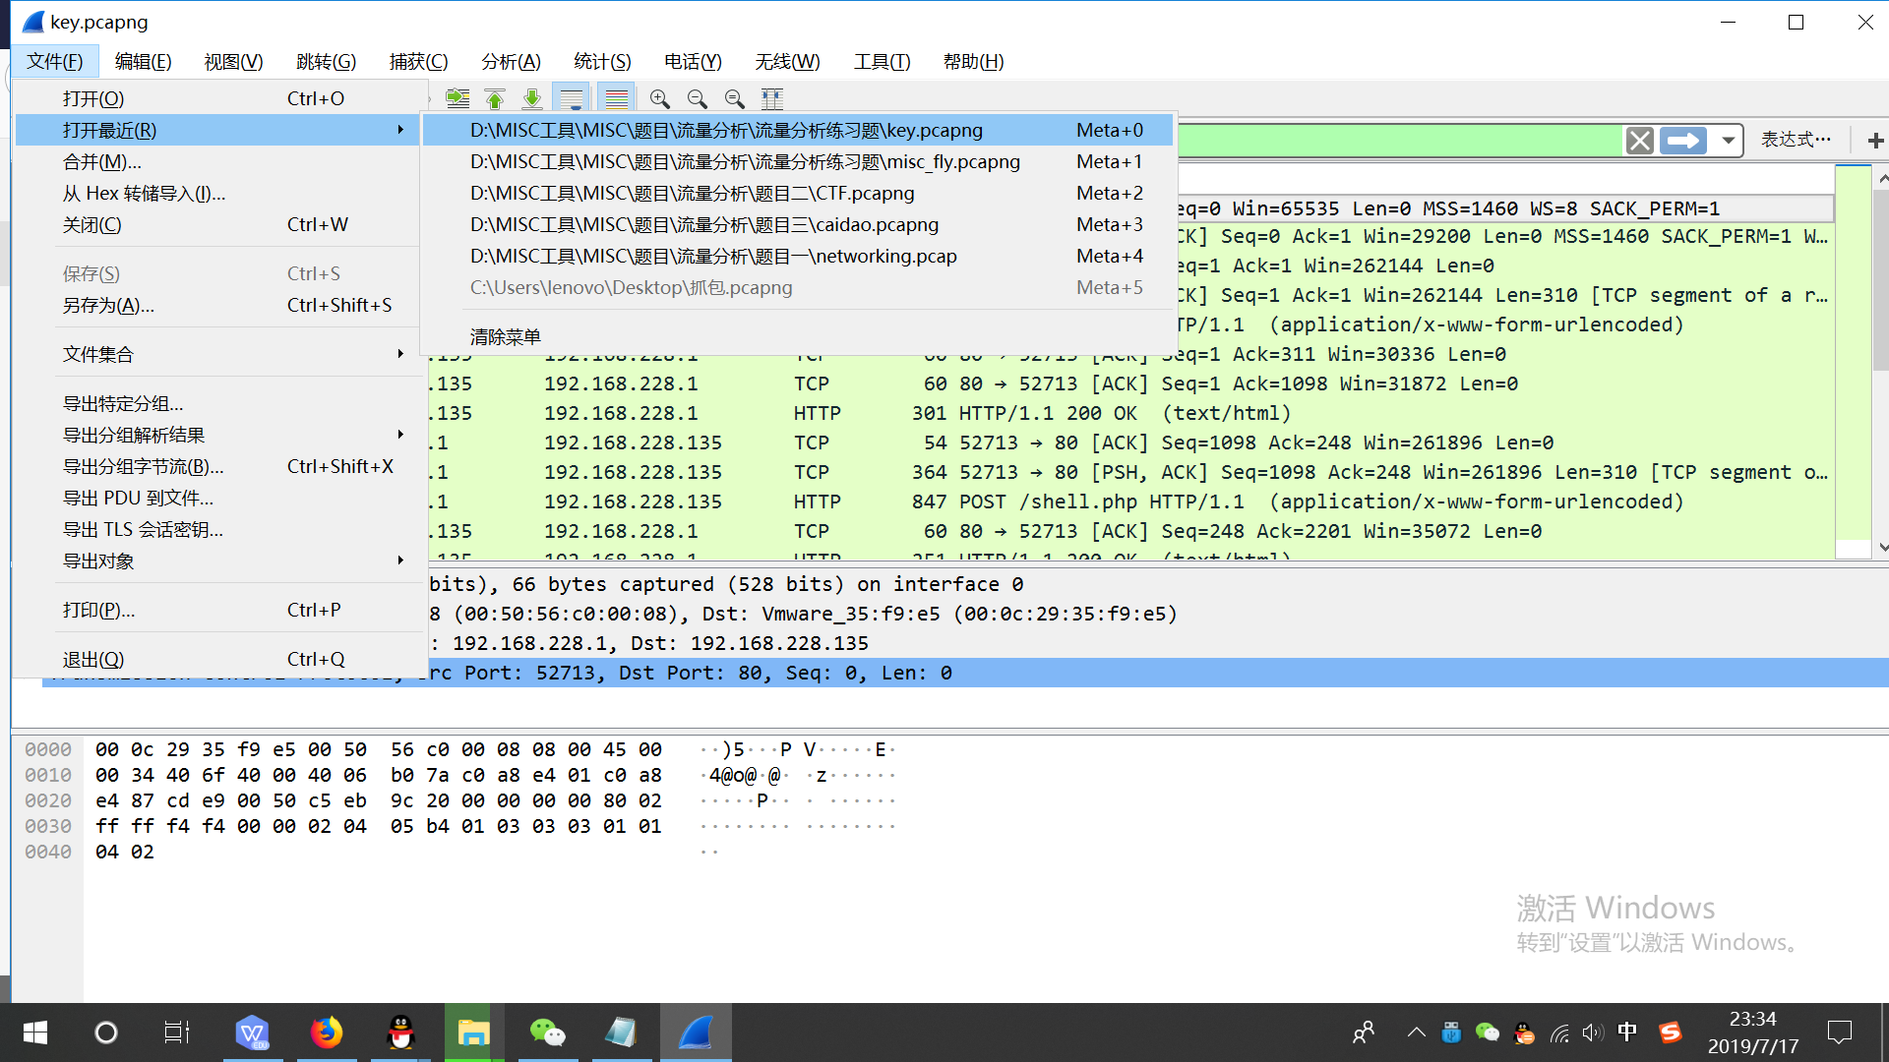Image resolution: width=1889 pixels, height=1062 pixels.
Task: Toggle packet list colorize rules button
Action: tap(617, 98)
